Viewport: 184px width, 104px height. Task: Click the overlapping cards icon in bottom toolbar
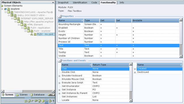[x=50, y=101]
